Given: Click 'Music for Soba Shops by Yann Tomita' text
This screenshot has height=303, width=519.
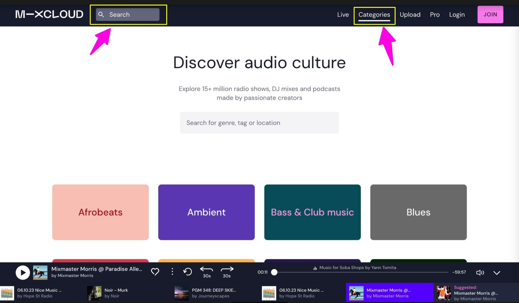Looking at the screenshot, I should 358,268.
